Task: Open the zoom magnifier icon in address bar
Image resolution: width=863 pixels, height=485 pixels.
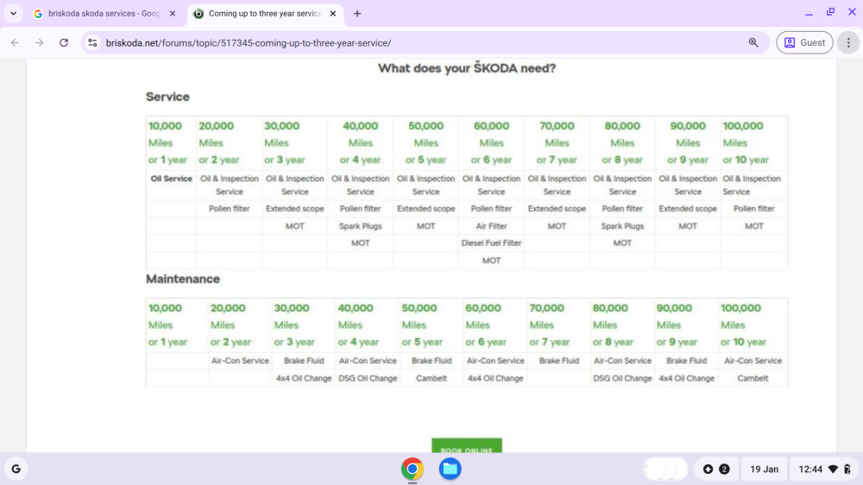Action: coord(753,43)
